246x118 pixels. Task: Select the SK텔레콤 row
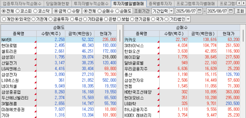(59, 104)
